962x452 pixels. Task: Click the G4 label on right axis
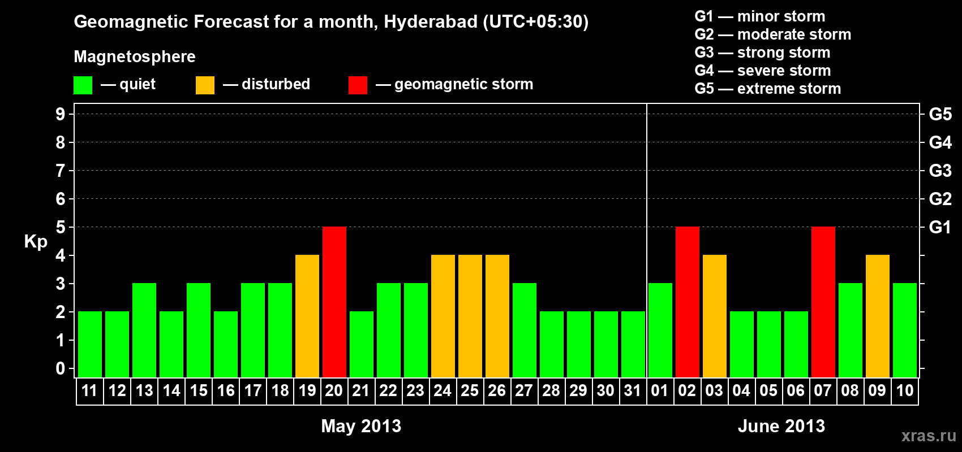click(x=940, y=142)
